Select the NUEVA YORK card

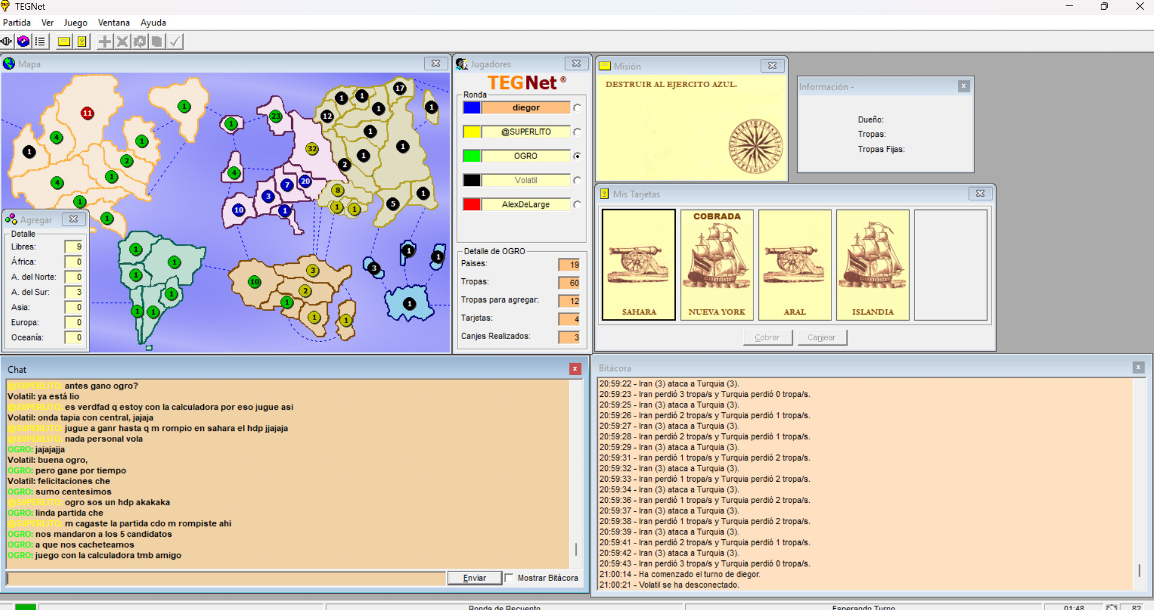[716, 264]
